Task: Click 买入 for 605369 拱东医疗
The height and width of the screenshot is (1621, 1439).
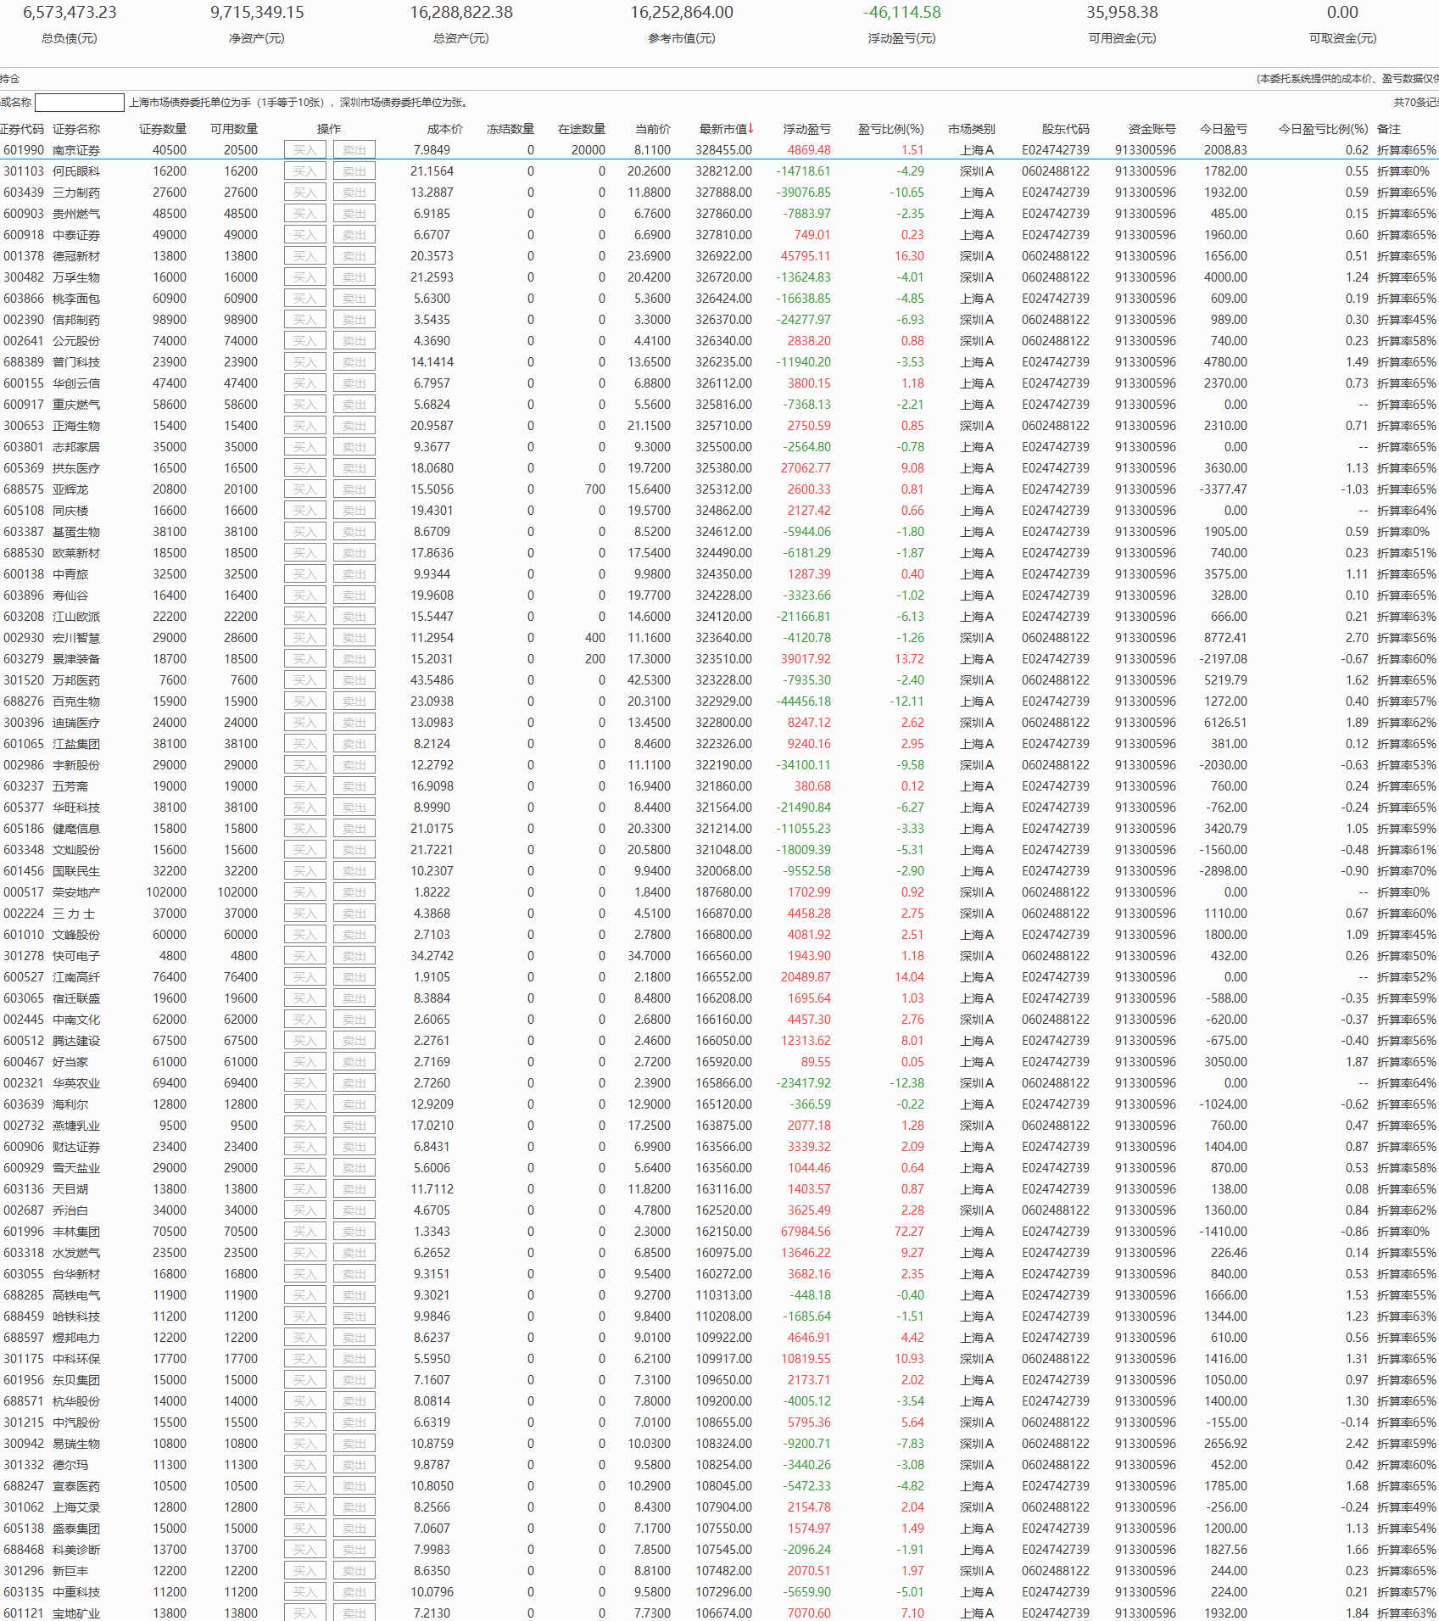Action: [305, 468]
